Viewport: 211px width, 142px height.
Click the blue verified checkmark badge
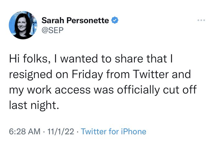(114, 21)
